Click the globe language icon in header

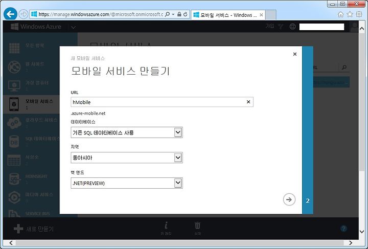coord(292,26)
